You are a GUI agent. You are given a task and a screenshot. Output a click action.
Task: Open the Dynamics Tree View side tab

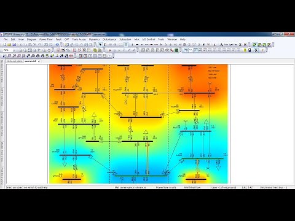[x=2, y=124]
